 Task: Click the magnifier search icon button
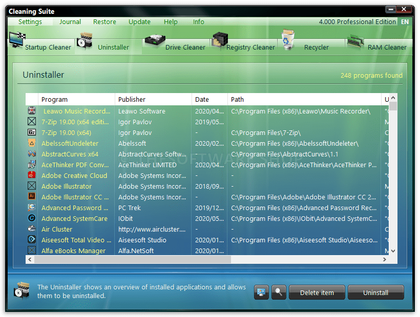[279, 292]
